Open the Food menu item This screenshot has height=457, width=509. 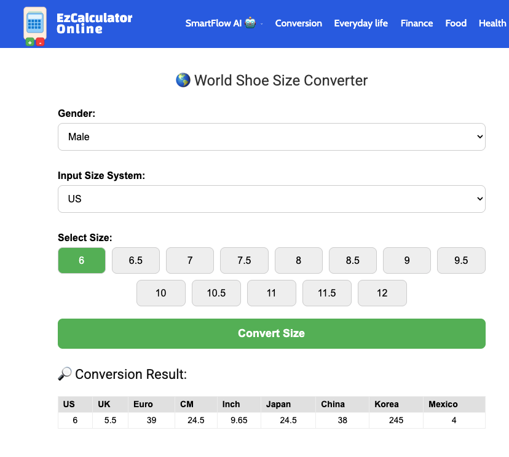click(456, 23)
